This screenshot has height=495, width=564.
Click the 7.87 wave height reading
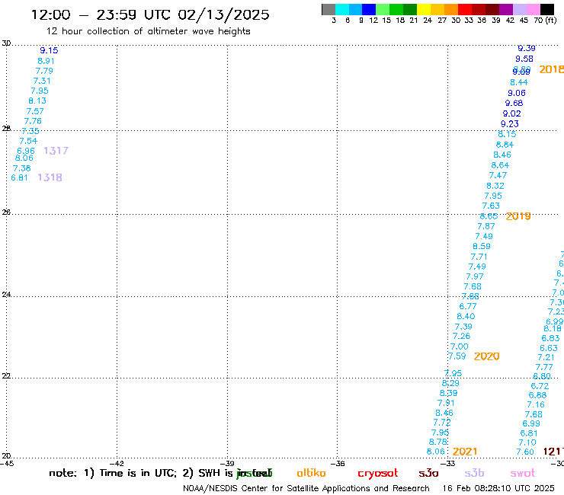pyautogui.click(x=486, y=226)
